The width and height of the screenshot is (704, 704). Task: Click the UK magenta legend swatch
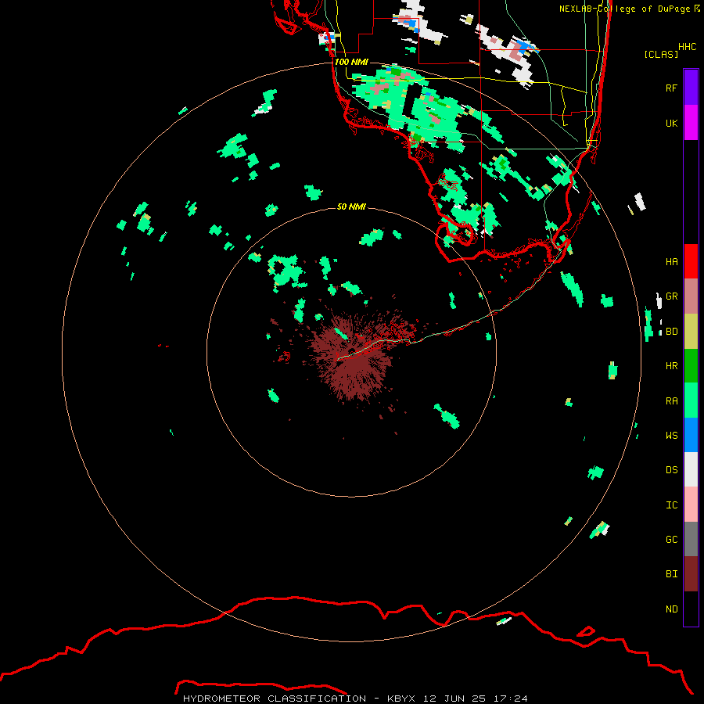point(691,123)
